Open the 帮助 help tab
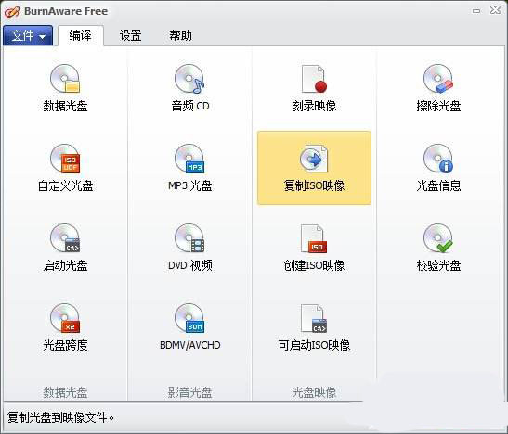 [x=180, y=35]
